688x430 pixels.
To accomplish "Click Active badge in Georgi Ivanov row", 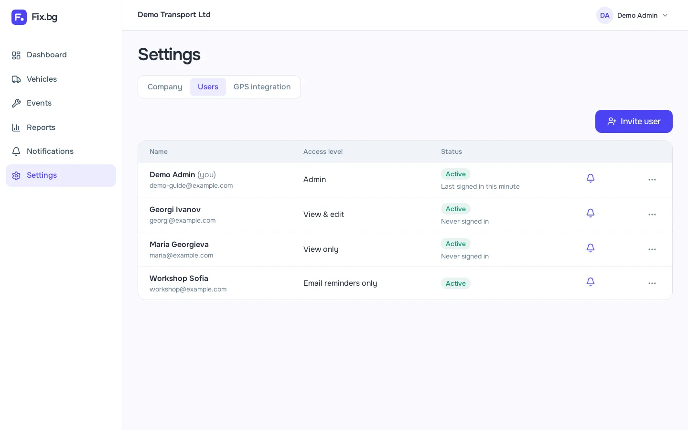I will [x=456, y=209].
